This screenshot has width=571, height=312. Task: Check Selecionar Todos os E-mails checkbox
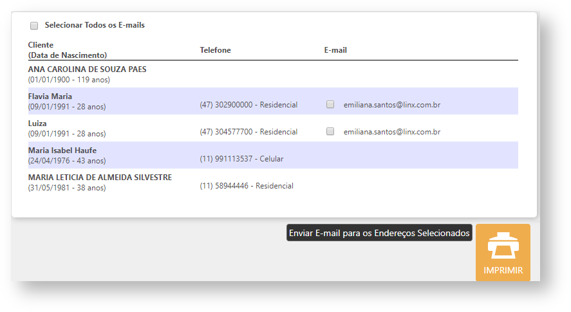click(x=34, y=26)
